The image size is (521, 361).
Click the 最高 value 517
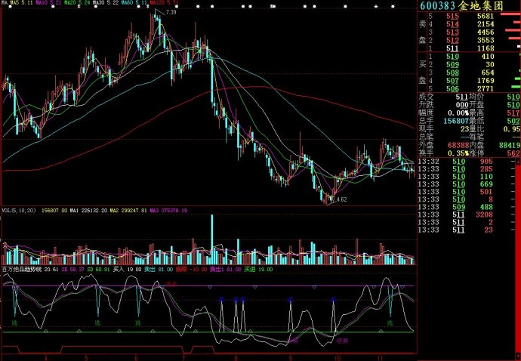click(513, 113)
